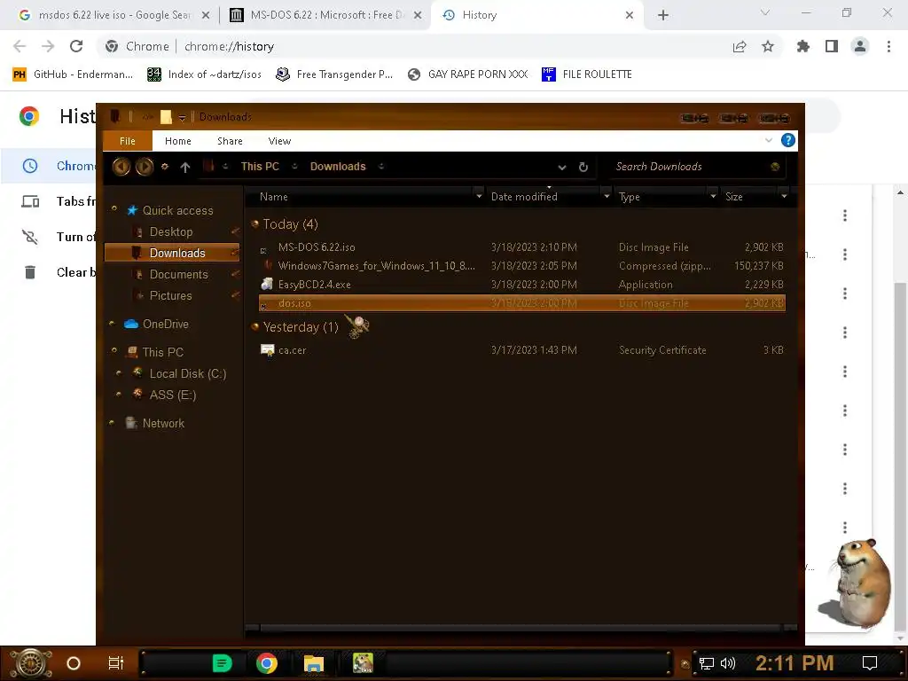This screenshot has height=681, width=908.
Task: Open the Chrome three-dot main menu
Action: [x=888, y=46]
